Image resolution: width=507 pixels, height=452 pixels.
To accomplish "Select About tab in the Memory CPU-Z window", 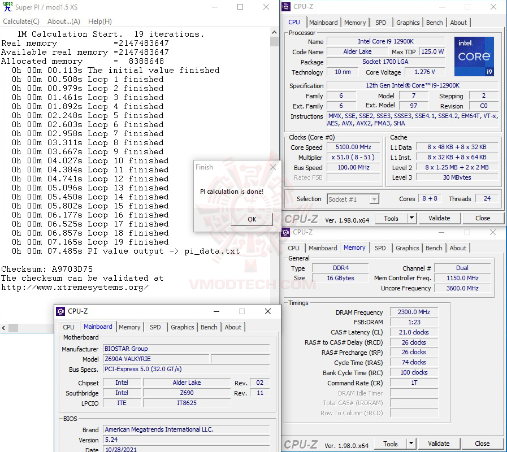I will pos(458,248).
